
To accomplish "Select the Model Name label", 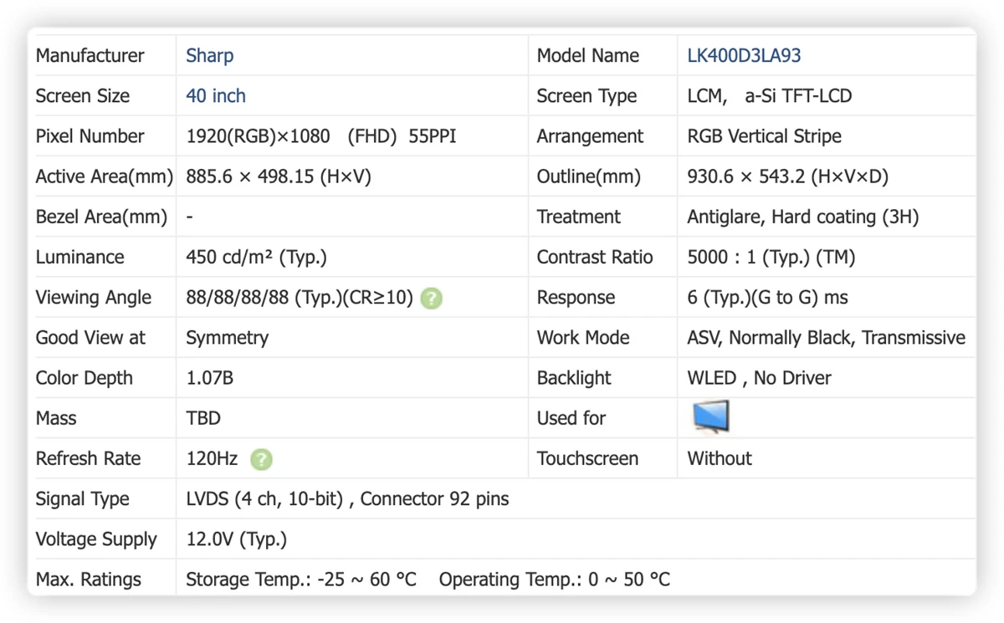I will point(588,56).
